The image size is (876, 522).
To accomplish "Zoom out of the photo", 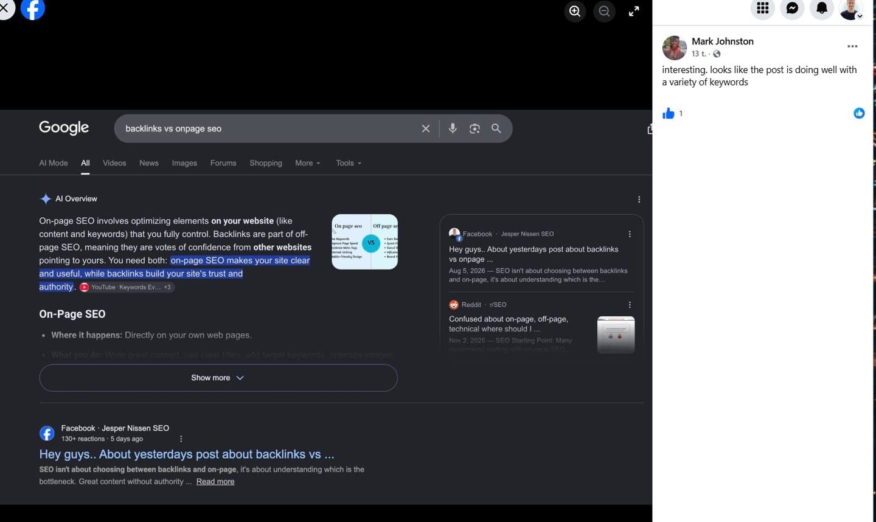I will (x=604, y=11).
